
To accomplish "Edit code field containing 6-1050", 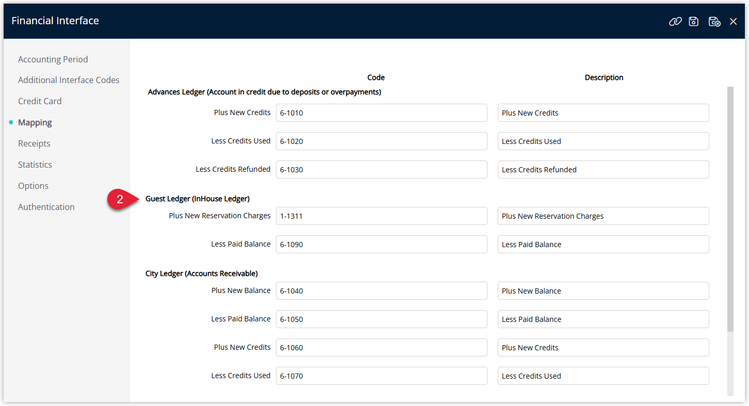I will [x=382, y=319].
